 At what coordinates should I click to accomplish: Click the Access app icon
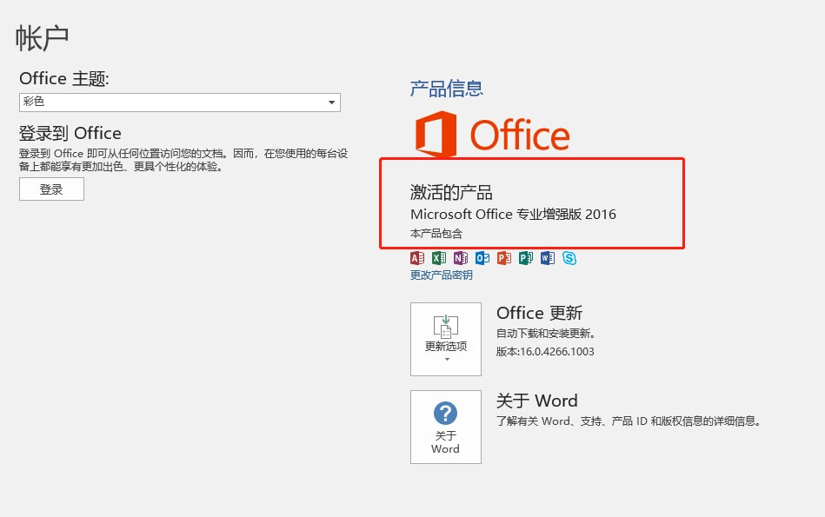(417, 258)
